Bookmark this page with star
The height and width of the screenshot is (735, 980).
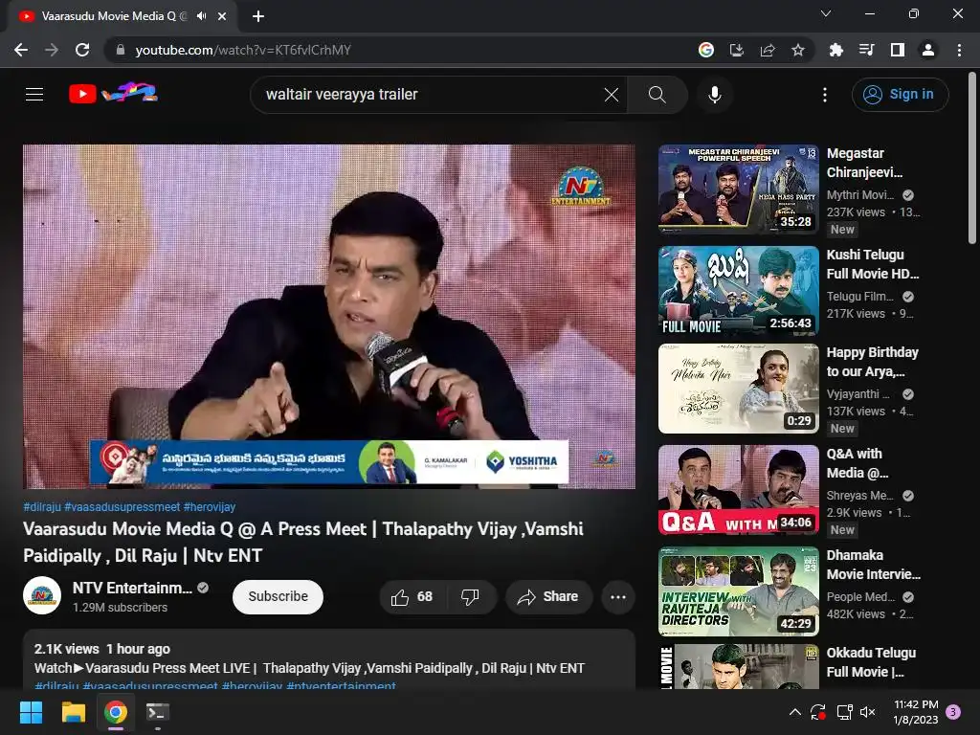click(798, 50)
